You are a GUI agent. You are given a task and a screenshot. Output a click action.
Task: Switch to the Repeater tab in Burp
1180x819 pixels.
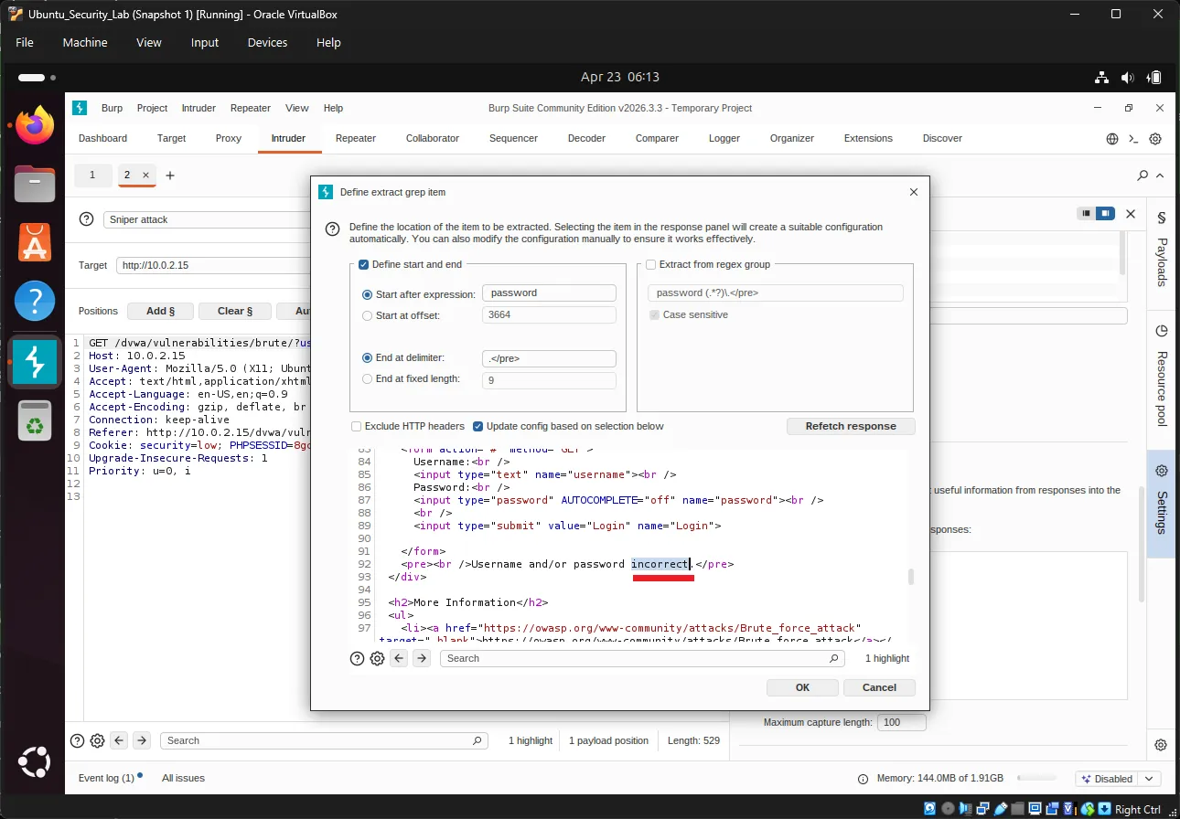tap(355, 138)
